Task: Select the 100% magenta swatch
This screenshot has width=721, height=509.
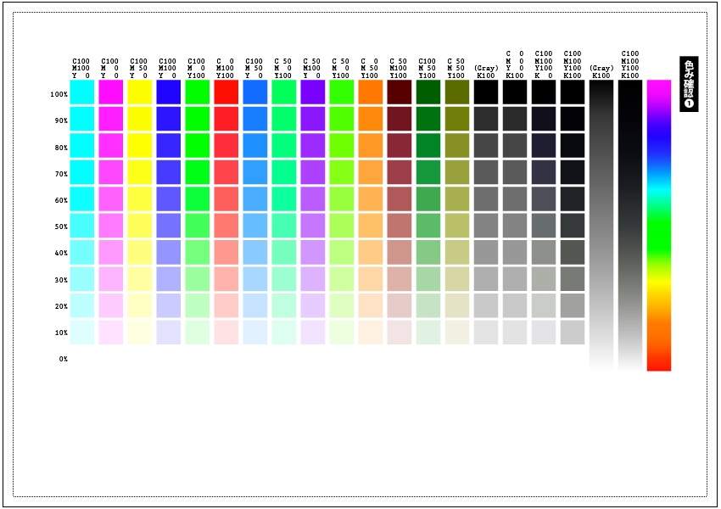Action: (x=111, y=92)
